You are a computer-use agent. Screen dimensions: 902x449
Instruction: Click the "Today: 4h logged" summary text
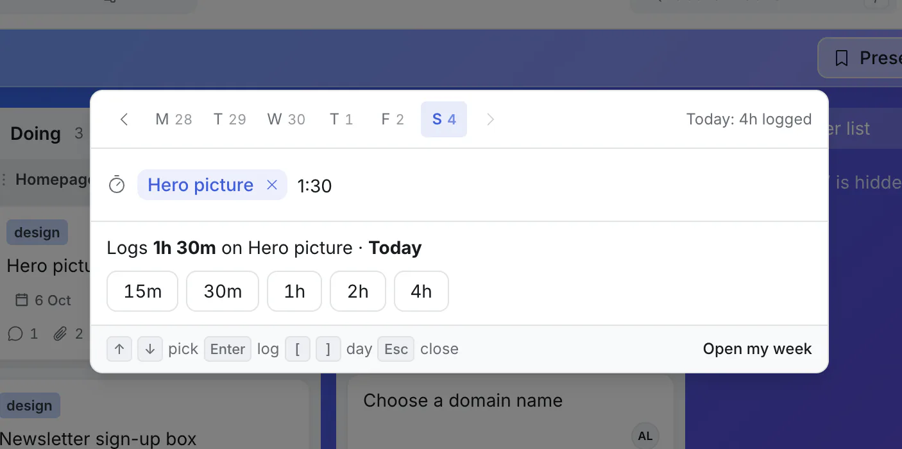tap(749, 119)
